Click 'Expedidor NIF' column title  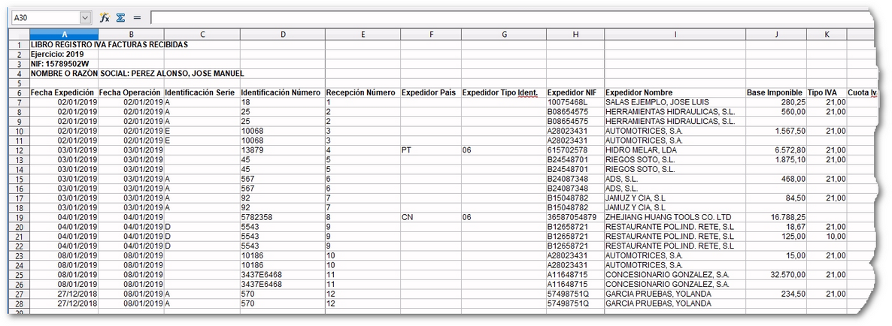coord(571,92)
